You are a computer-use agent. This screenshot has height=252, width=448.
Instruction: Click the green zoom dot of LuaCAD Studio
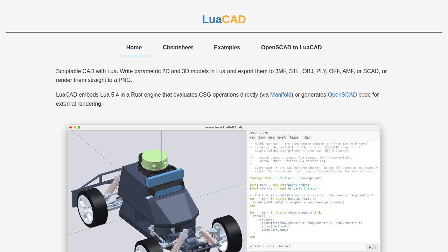79,127
